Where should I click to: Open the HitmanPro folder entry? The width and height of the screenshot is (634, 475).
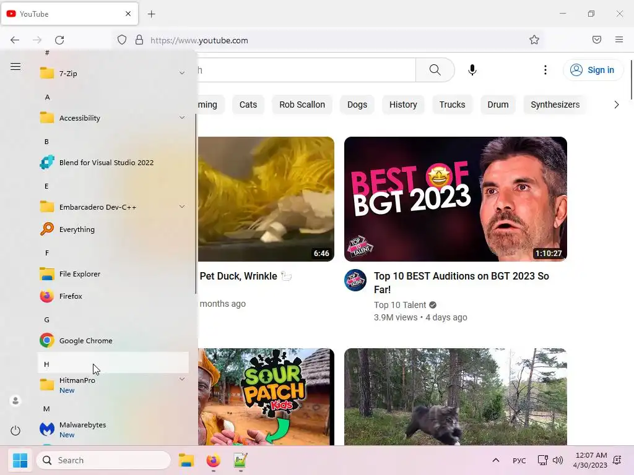point(113,385)
